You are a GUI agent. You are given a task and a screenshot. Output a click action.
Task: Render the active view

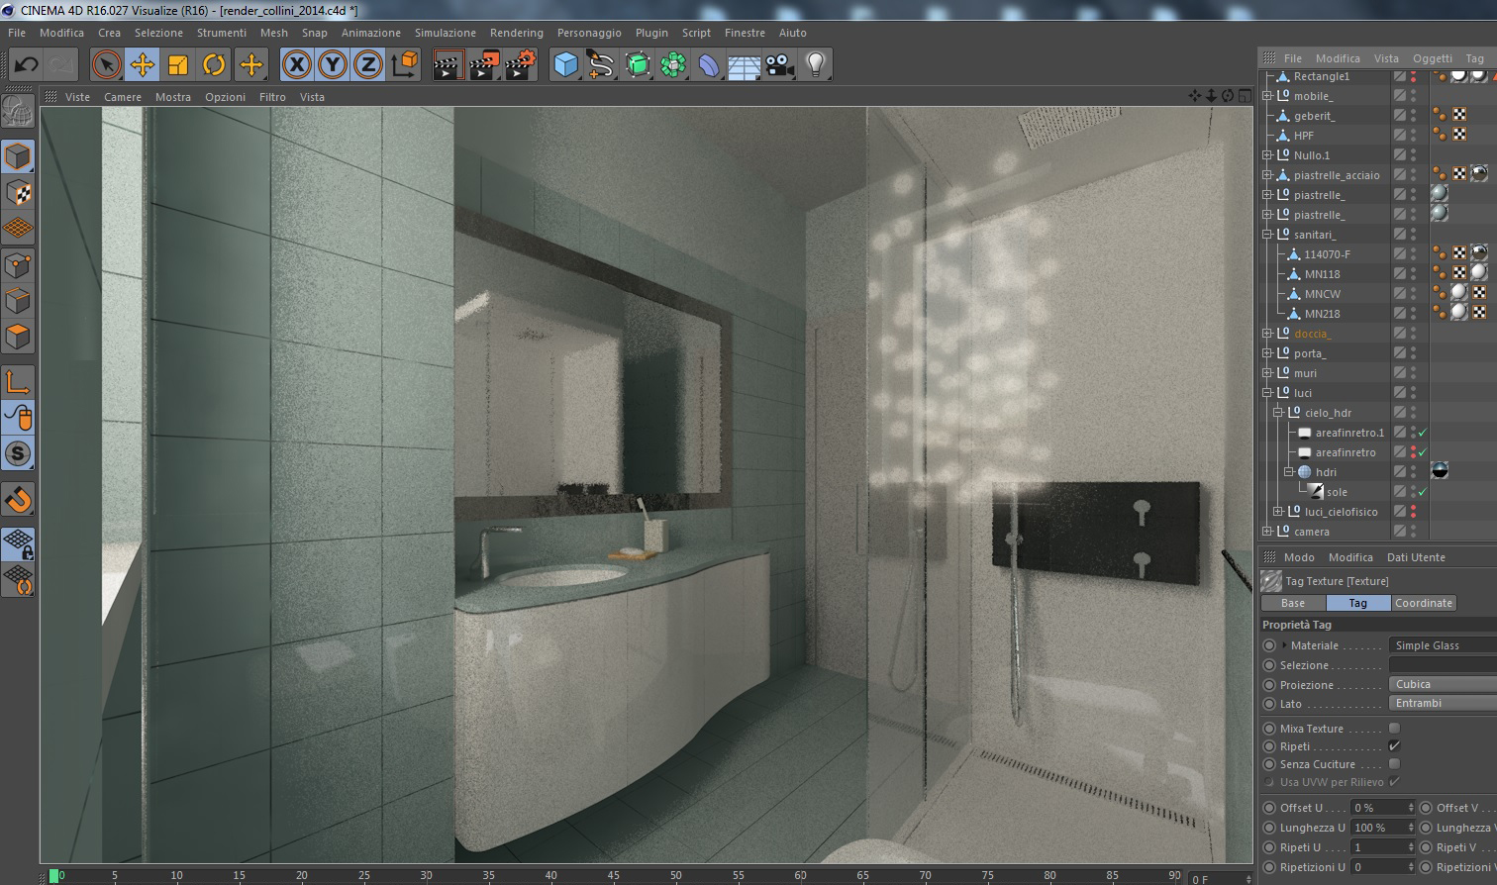pos(449,65)
